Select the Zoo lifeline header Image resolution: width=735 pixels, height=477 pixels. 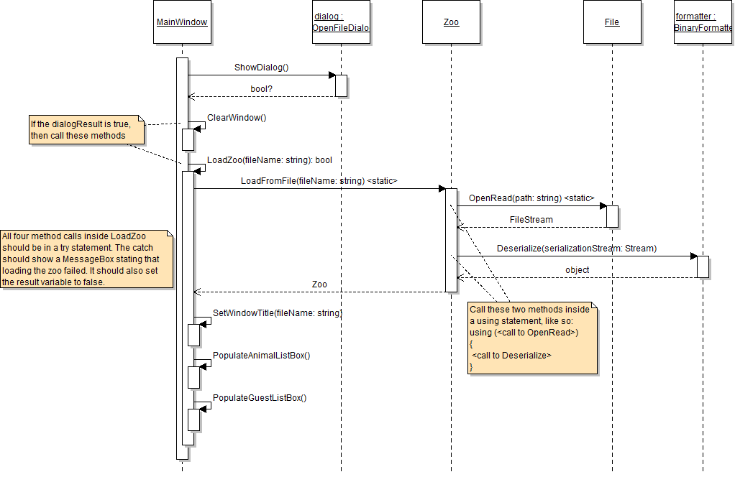pyautogui.click(x=451, y=22)
